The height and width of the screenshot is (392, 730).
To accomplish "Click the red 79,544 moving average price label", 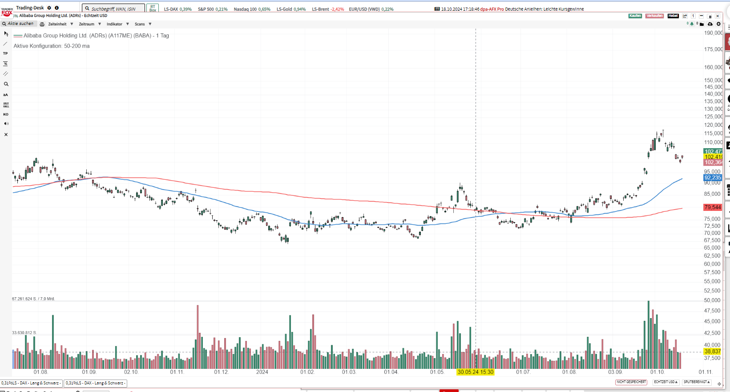I will (713, 207).
